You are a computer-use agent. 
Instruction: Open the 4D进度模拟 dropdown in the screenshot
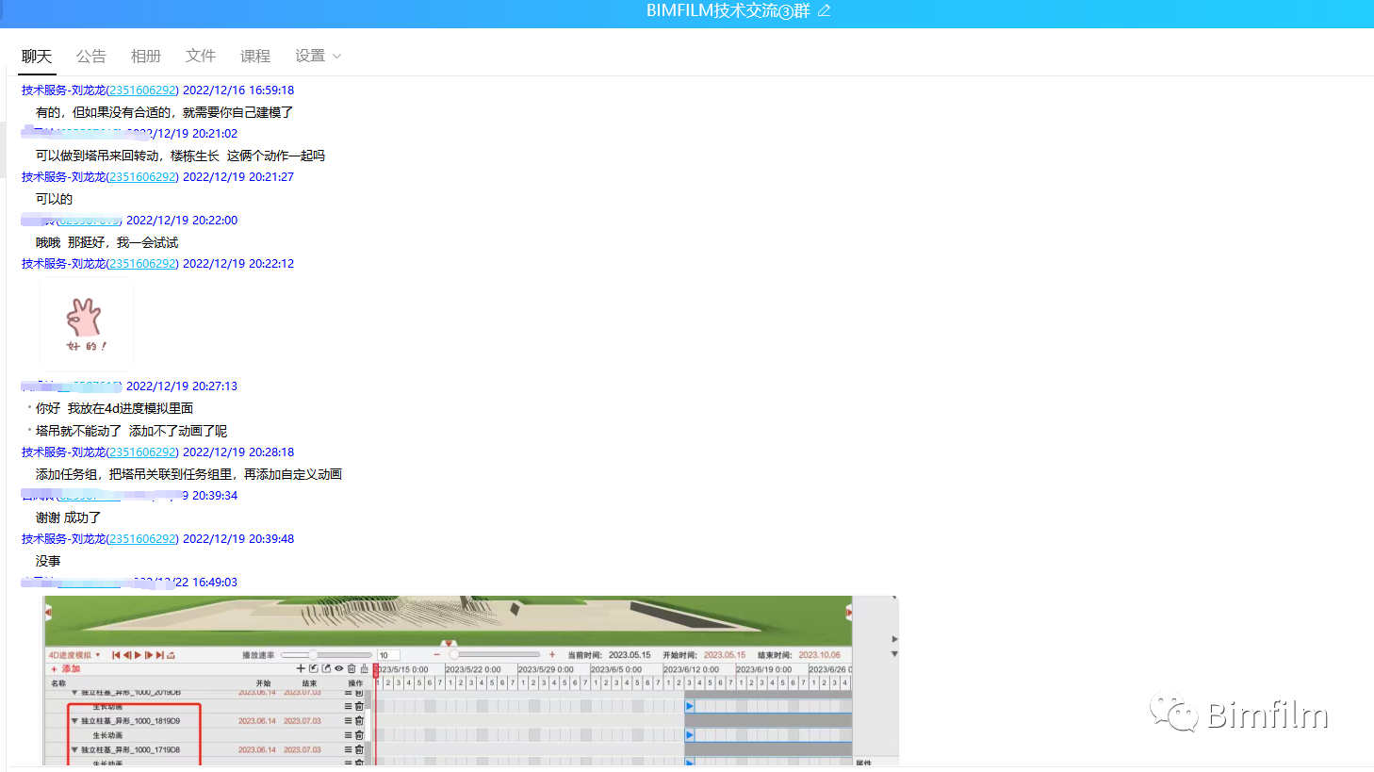tap(74, 655)
